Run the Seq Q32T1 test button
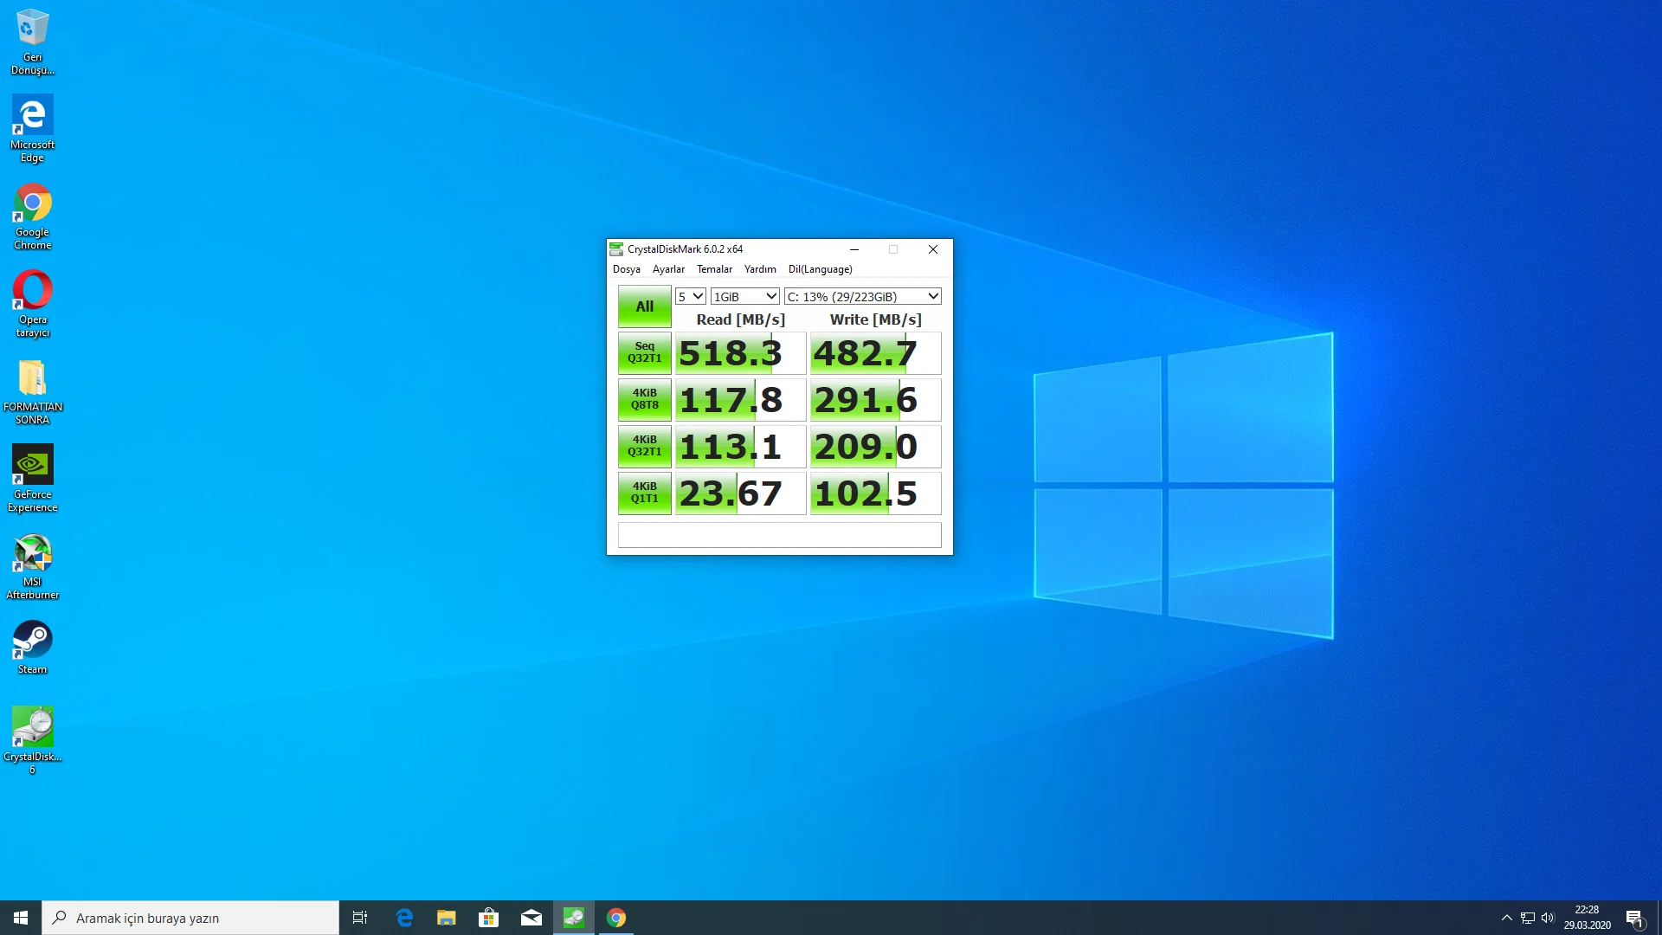Screen dimensions: 1662x935 tap(644, 352)
